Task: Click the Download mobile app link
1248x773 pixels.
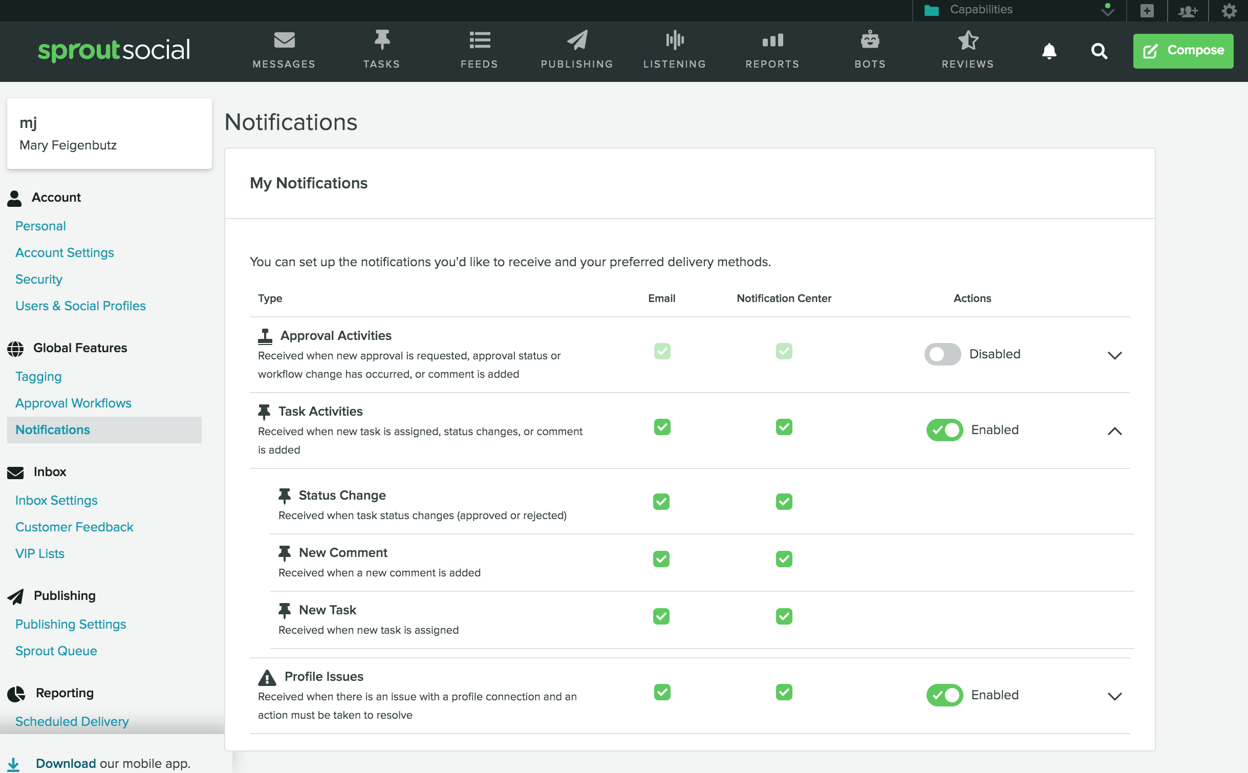Action: tap(66, 763)
